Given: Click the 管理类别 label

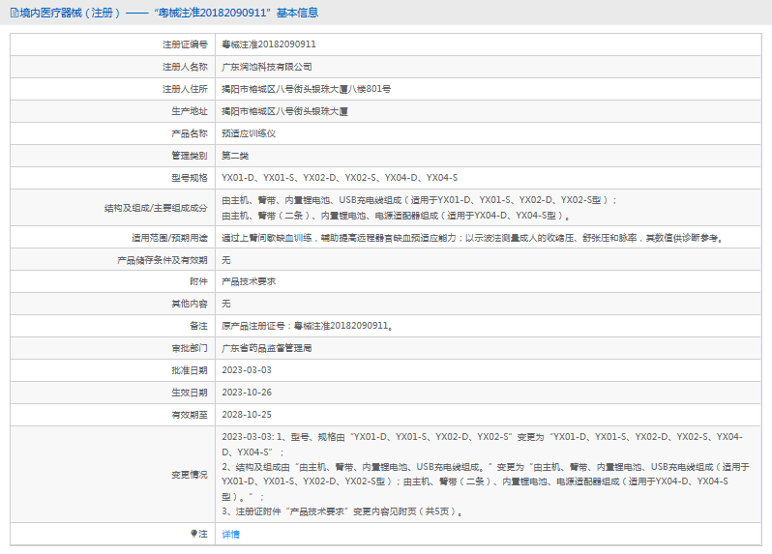Looking at the screenshot, I should pyautogui.click(x=190, y=156).
